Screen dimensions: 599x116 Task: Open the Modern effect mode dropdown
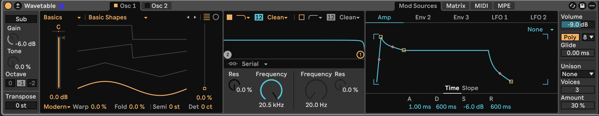[57, 107]
